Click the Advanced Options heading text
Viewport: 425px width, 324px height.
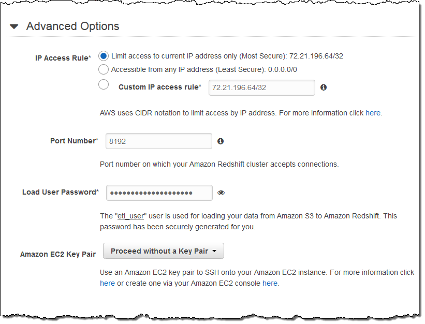pyautogui.click(x=72, y=26)
